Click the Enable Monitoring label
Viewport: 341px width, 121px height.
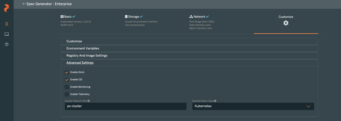click(80, 87)
